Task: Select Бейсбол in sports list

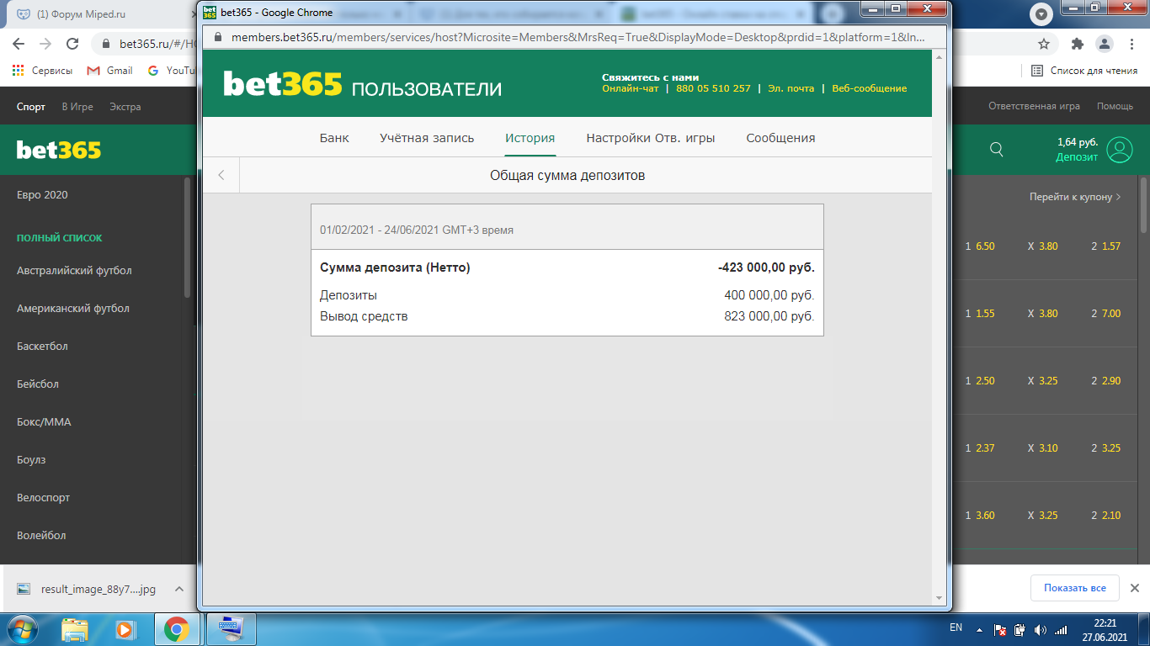Action: tap(37, 384)
